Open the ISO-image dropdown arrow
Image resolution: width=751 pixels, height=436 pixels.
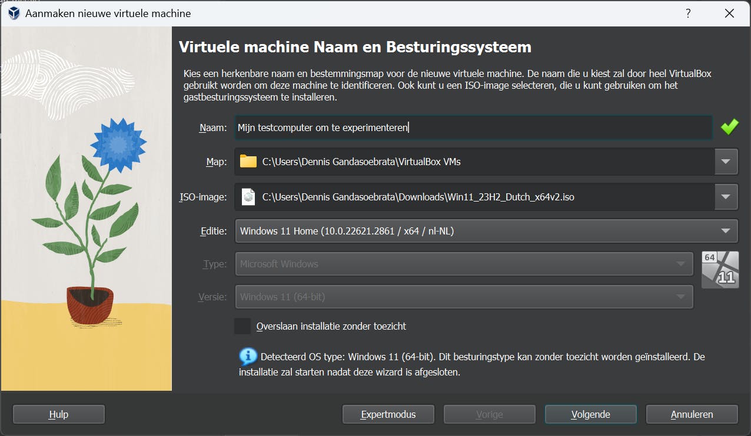[726, 197]
